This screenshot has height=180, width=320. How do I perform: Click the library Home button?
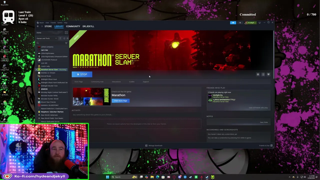pos(50,33)
